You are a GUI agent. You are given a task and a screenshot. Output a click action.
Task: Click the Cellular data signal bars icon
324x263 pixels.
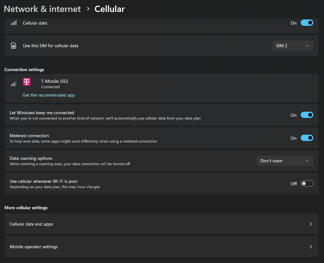[x=14, y=23]
